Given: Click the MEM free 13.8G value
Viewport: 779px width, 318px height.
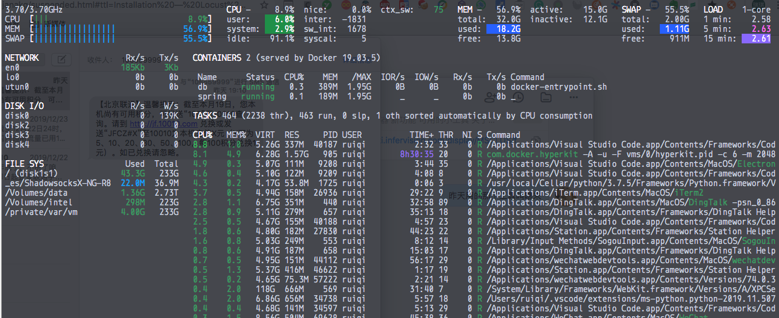Looking at the screenshot, I should tap(509, 39).
